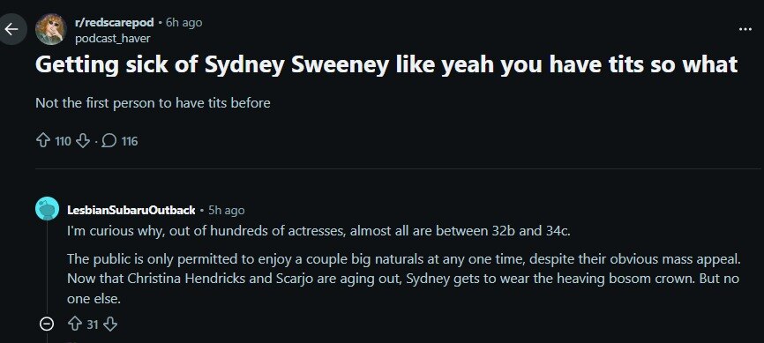Open the 116 comments on the post
This screenshot has width=764, height=343.
[x=121, y=141]
